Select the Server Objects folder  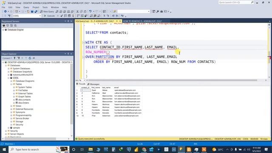(17, 134)
